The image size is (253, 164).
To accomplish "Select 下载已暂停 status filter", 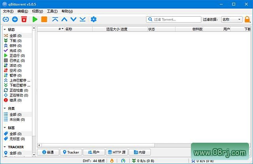I will pyautogui.click(x=17, y=85).
